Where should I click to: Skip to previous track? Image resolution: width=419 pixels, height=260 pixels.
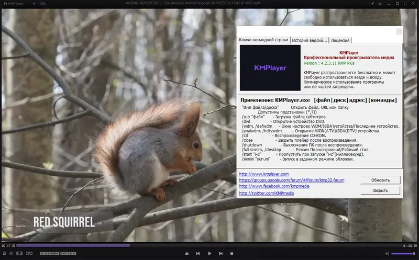tap(198, 253)
